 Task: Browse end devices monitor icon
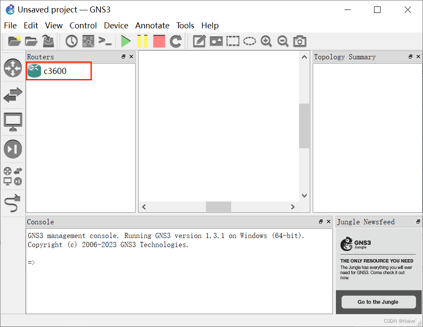[x=13, y=122]
